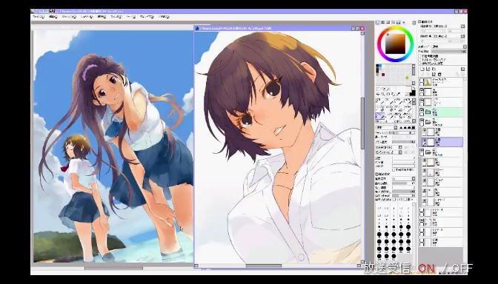Image resolution: width=498 pixels, height=284 pixels.
Task: Click the right canvas window document icon
Action: [197, 28]
